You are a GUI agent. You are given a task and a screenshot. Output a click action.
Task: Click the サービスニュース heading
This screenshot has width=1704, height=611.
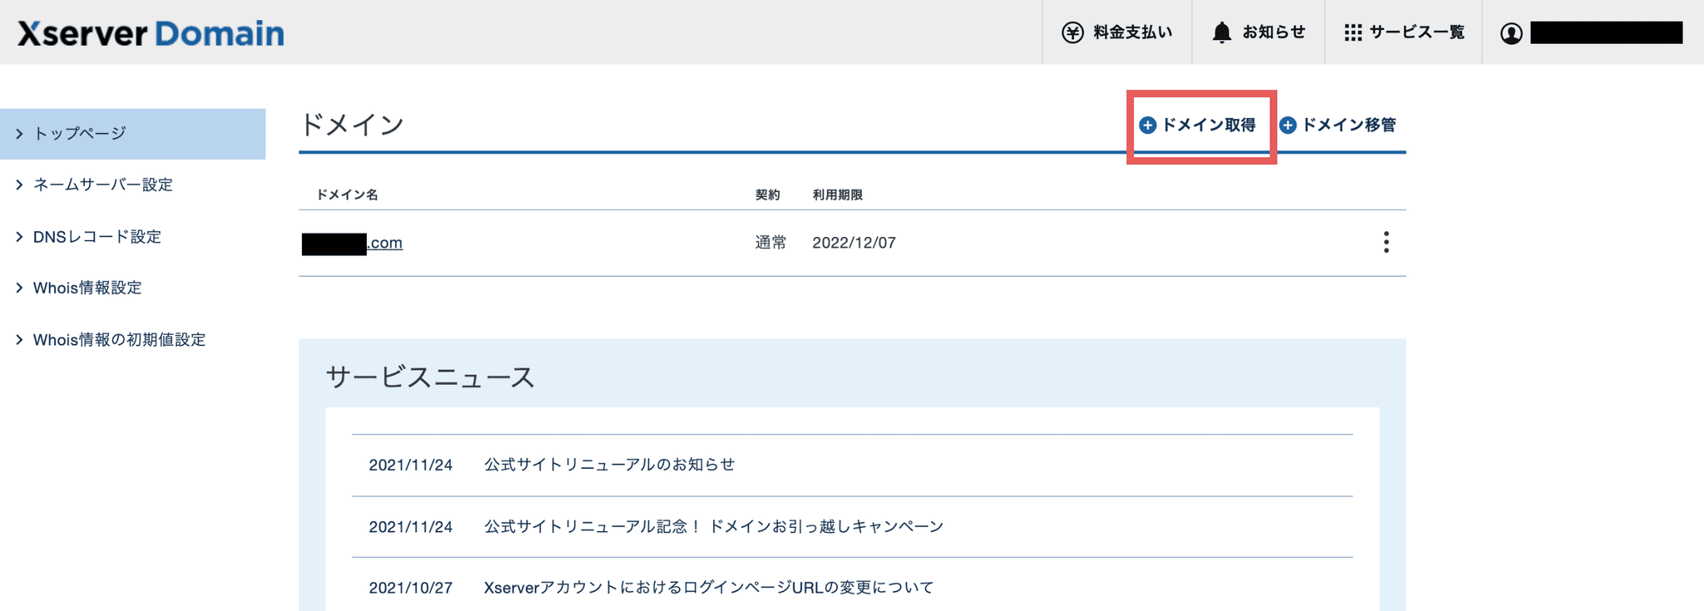tap(429, 377)
